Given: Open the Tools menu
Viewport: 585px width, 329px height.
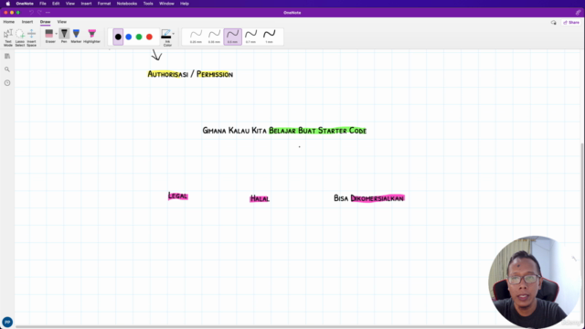Looking at the screenshot, I should [148, 4].
